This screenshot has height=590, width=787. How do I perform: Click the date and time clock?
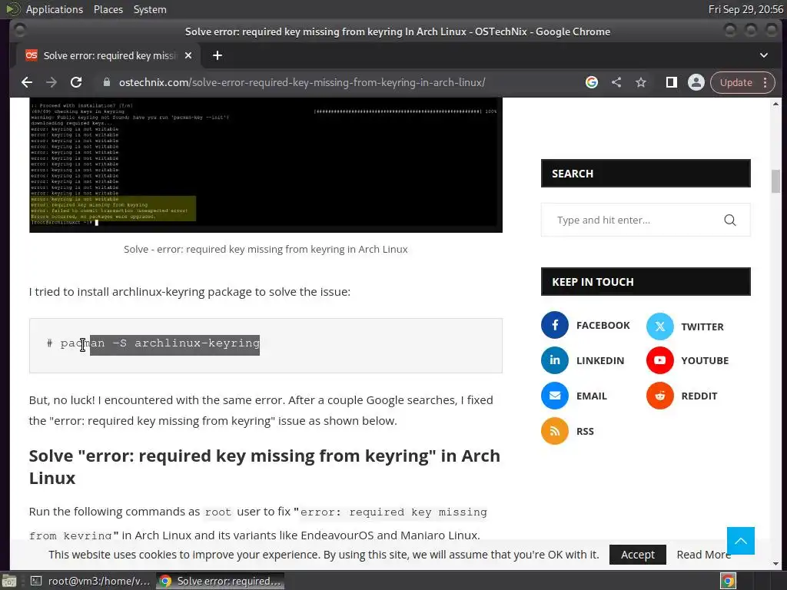[x=745, y=9]
